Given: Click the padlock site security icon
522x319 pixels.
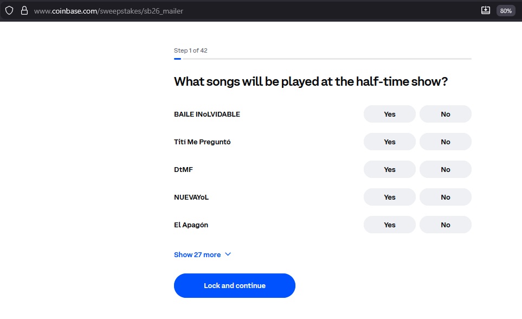Looking at the screenshot, I should 24,10.
